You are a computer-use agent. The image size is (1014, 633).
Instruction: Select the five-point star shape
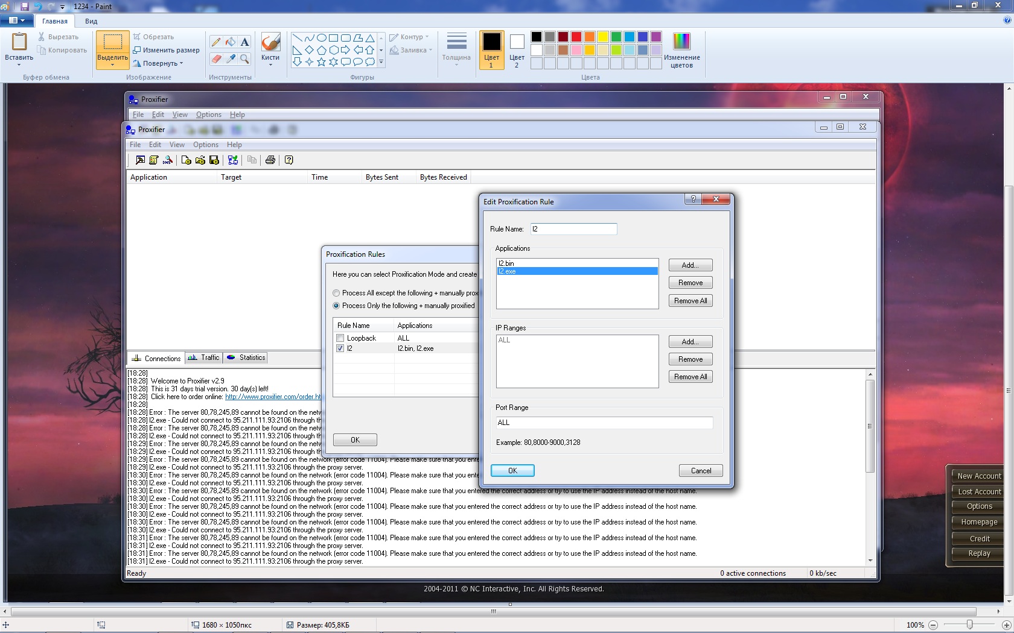[x=321, y=61]
